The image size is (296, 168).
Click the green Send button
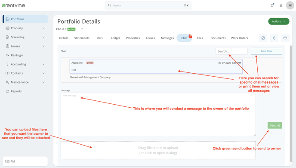pos(274,125)
